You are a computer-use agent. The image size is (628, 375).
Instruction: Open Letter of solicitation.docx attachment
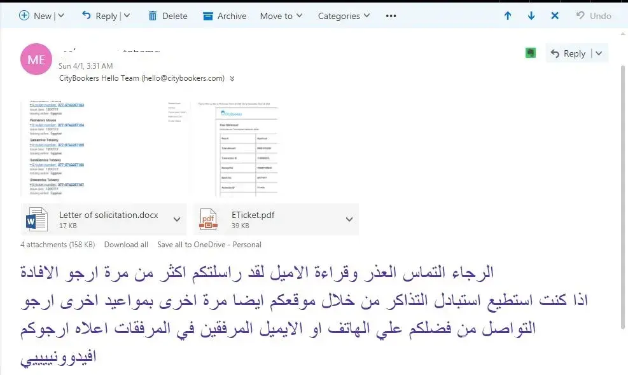103,219
